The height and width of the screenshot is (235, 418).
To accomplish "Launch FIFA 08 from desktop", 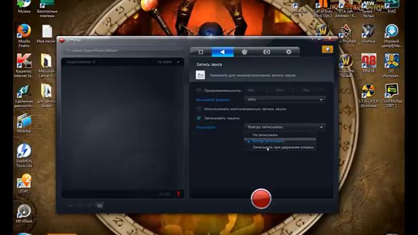I will pos(368,63).
